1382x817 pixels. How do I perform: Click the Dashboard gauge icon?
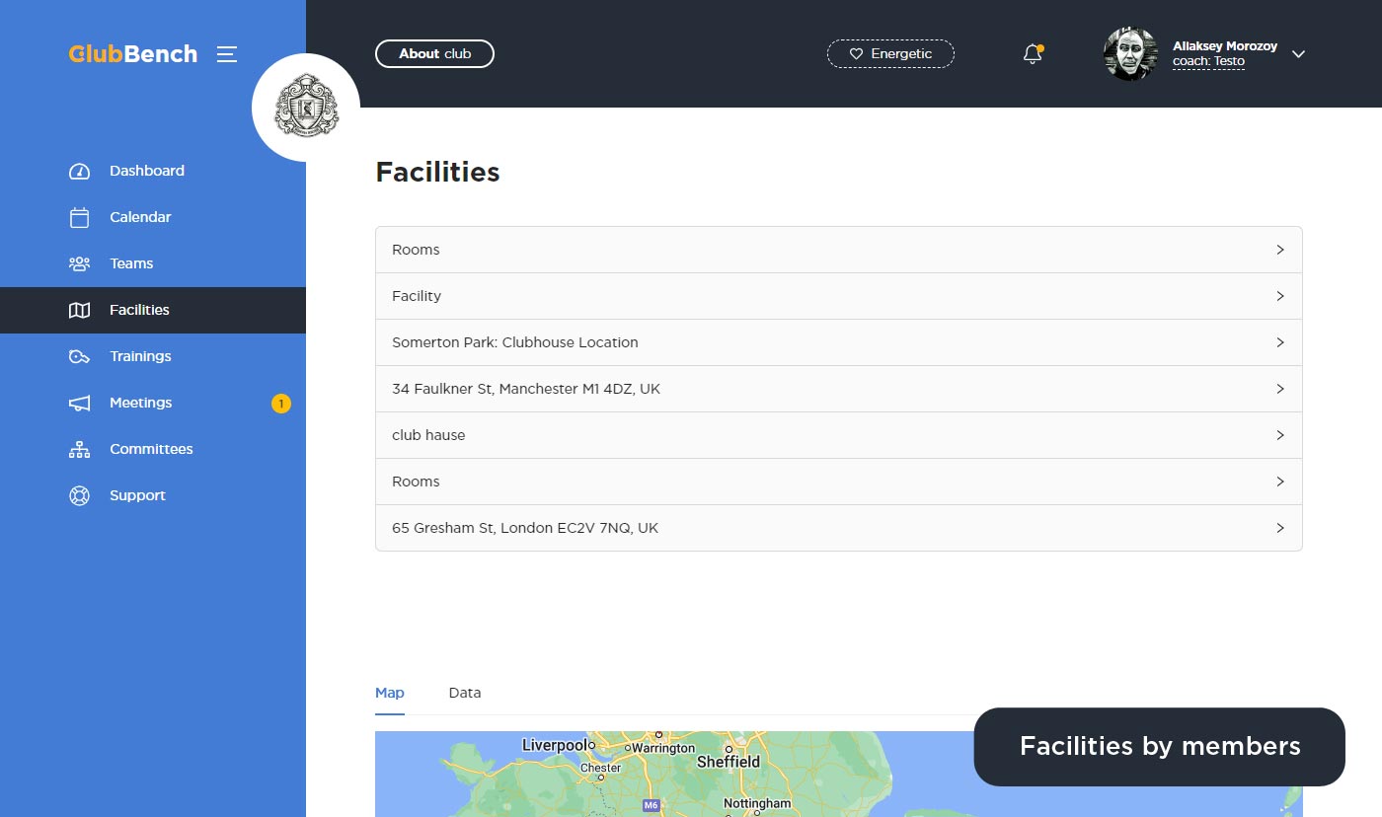click(79, 172)
